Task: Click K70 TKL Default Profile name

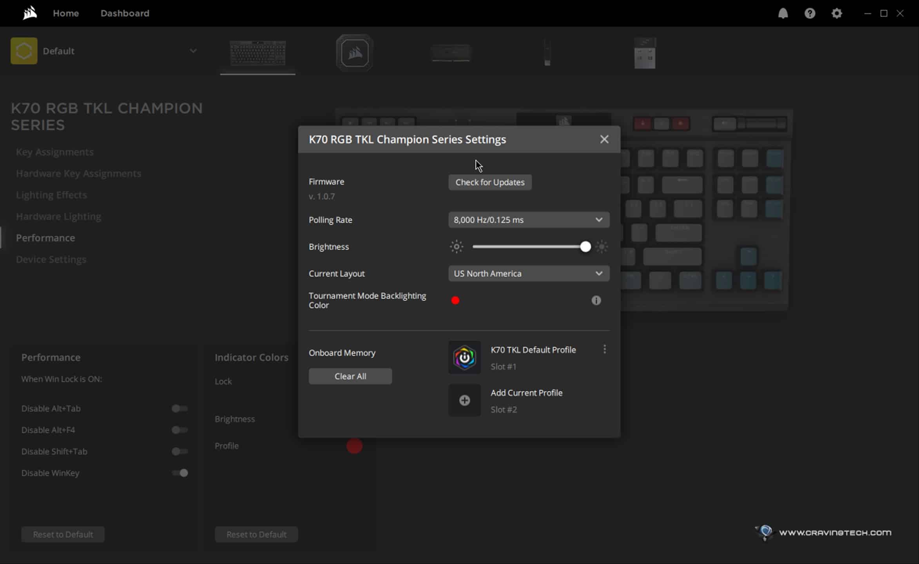Action: click(533, 350)
